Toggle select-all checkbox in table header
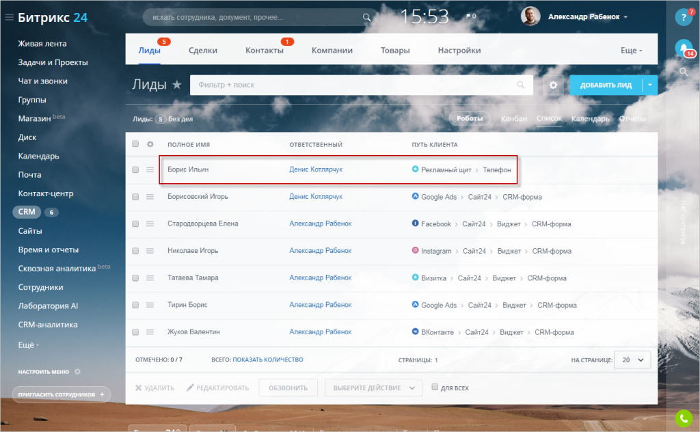This screenshot has height=432, width=700. [135, 144]
